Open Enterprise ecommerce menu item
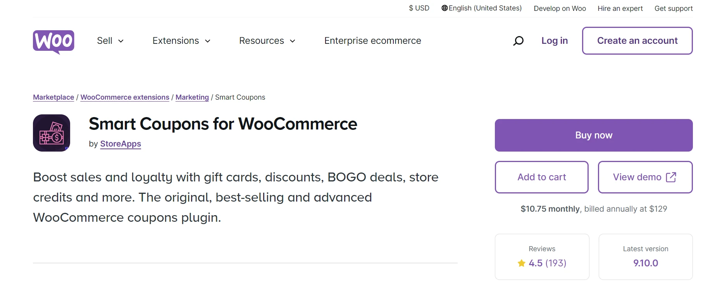Screen dimensions: 727x283 372,41
